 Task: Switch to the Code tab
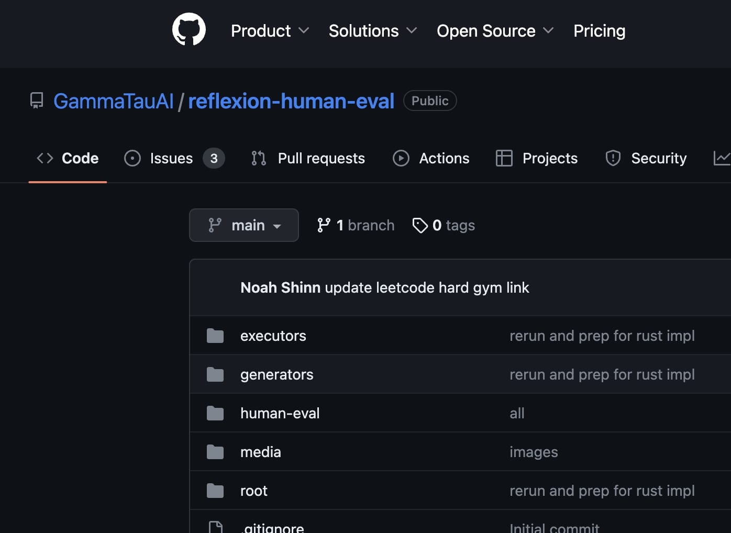68,158
